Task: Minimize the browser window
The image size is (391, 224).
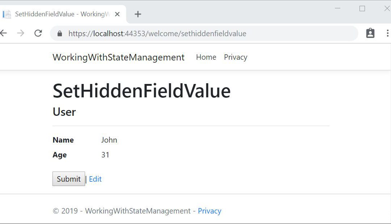Action: pos(337,8)
